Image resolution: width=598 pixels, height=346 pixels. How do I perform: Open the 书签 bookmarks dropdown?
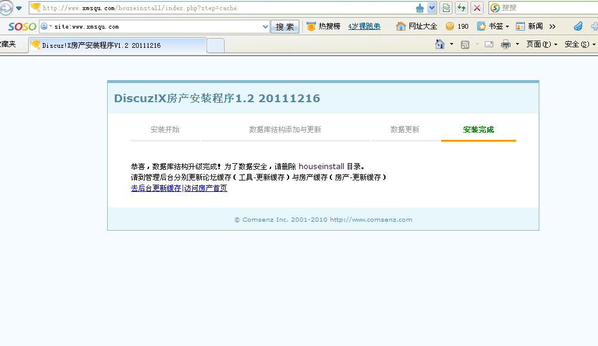click(x=493, y=26)
